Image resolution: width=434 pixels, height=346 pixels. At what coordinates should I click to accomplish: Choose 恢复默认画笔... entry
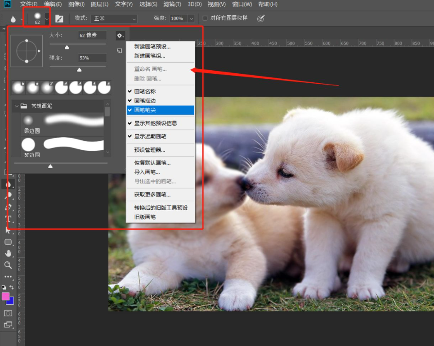161,163
